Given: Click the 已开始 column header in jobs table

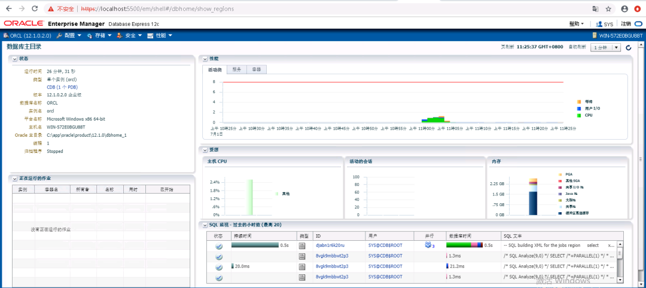Looking at the screenshot, I should (166, 189).
